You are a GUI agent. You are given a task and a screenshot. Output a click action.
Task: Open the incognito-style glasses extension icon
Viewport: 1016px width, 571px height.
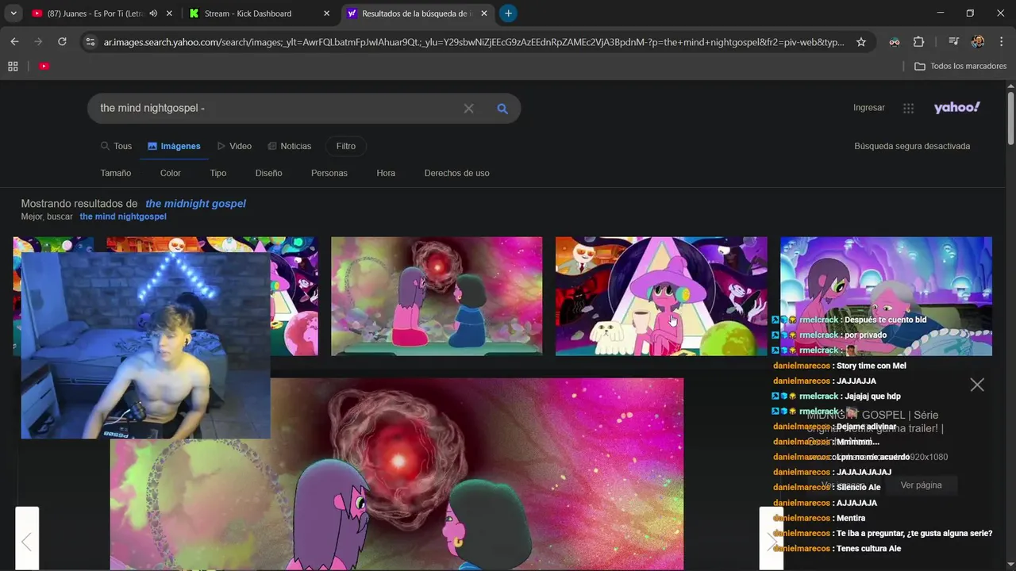895,42
